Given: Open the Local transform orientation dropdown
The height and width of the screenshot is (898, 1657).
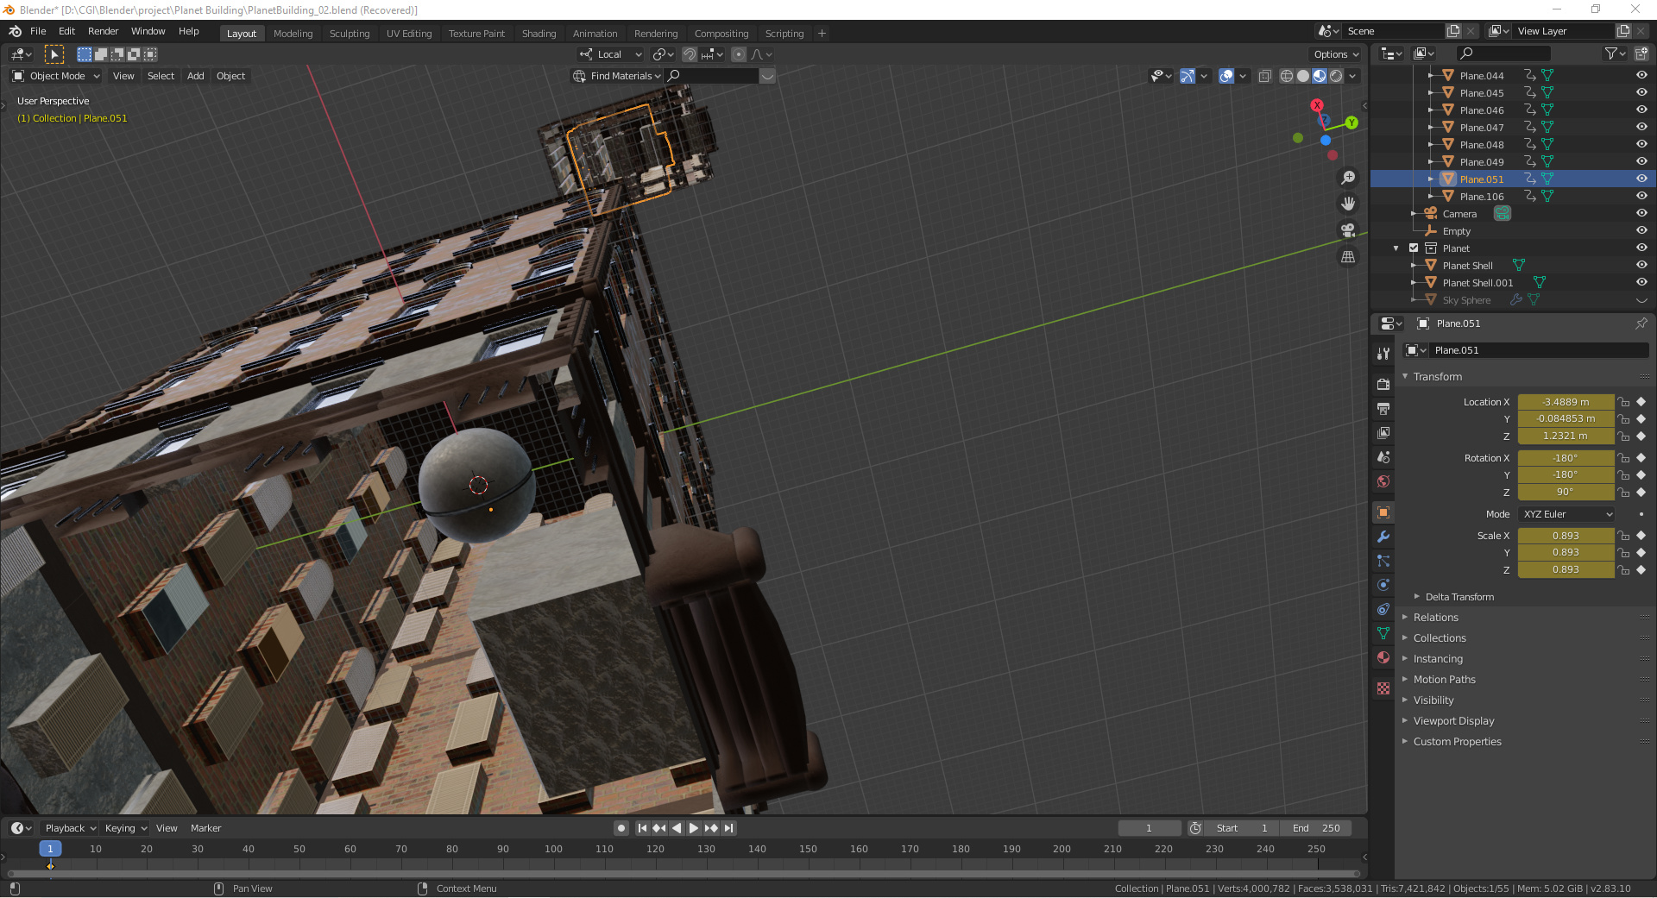Looking at the screenshot, I should click(x=611, y=54).
